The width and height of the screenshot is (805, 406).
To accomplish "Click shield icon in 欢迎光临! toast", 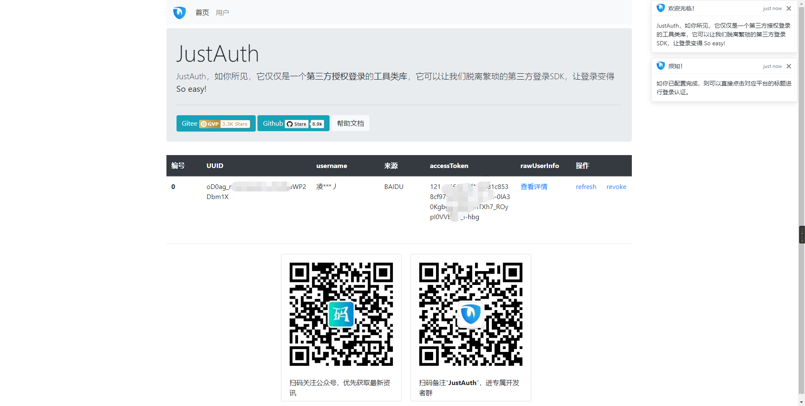I will point(661,8).
